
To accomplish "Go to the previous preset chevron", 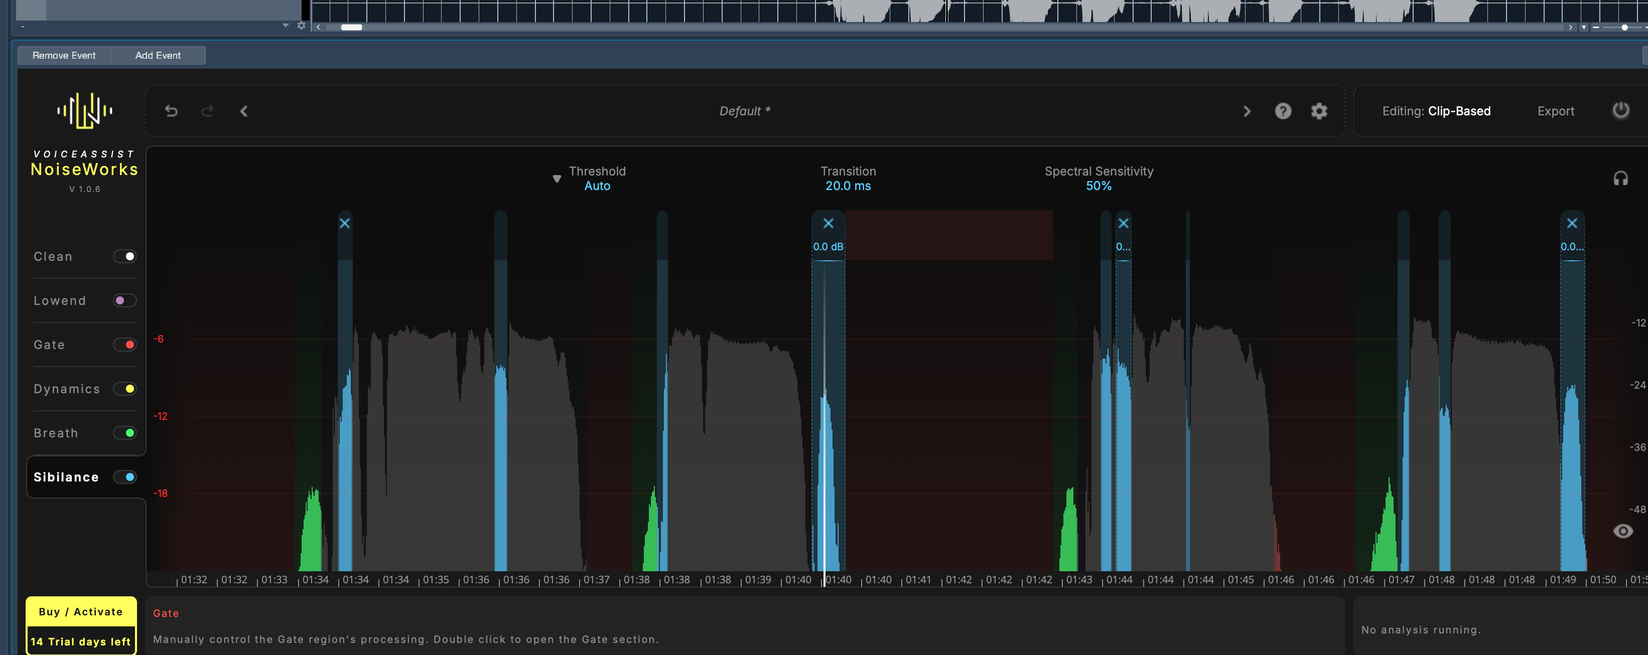I will [x=244, y=111].
